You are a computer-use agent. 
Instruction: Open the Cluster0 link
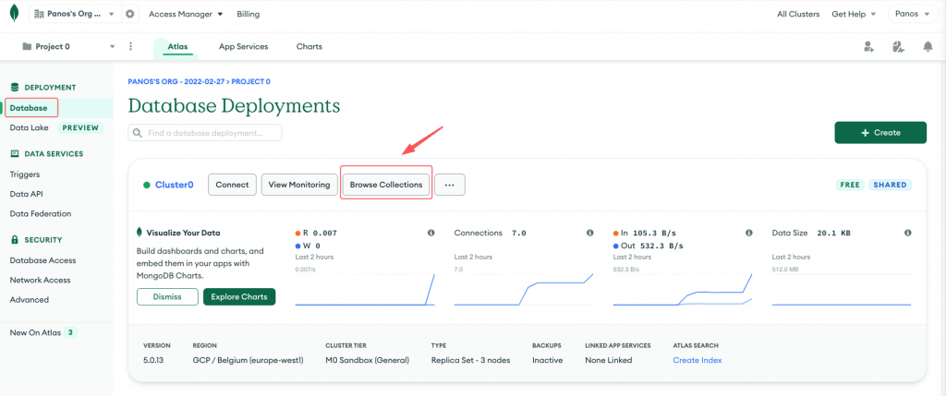pyautogui.click(x=175, y=185)
